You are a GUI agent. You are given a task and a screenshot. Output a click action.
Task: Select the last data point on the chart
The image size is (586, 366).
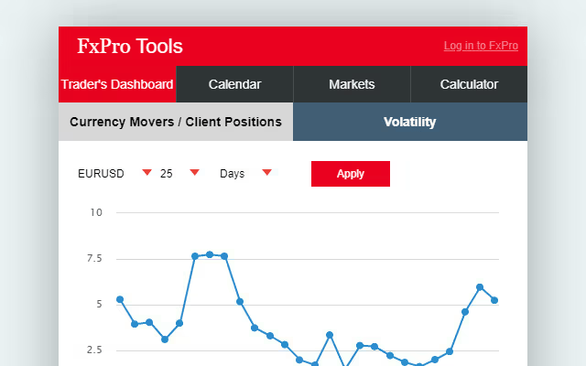494,300
